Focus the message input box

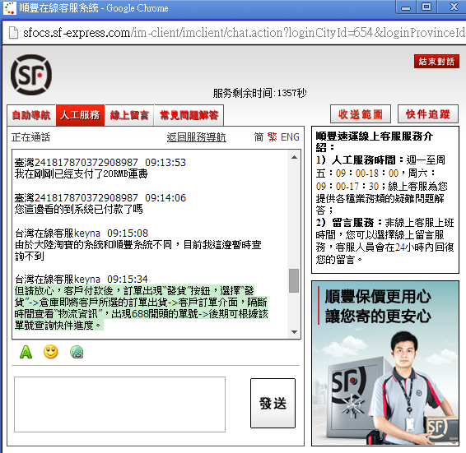pyautogui.click(x=119, y=404)
